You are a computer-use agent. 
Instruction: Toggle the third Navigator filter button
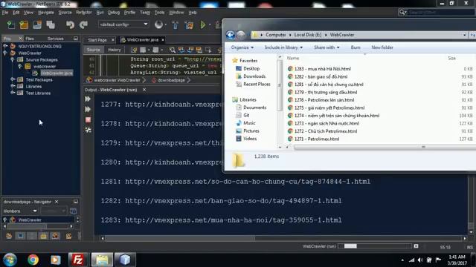click(32, 236)
